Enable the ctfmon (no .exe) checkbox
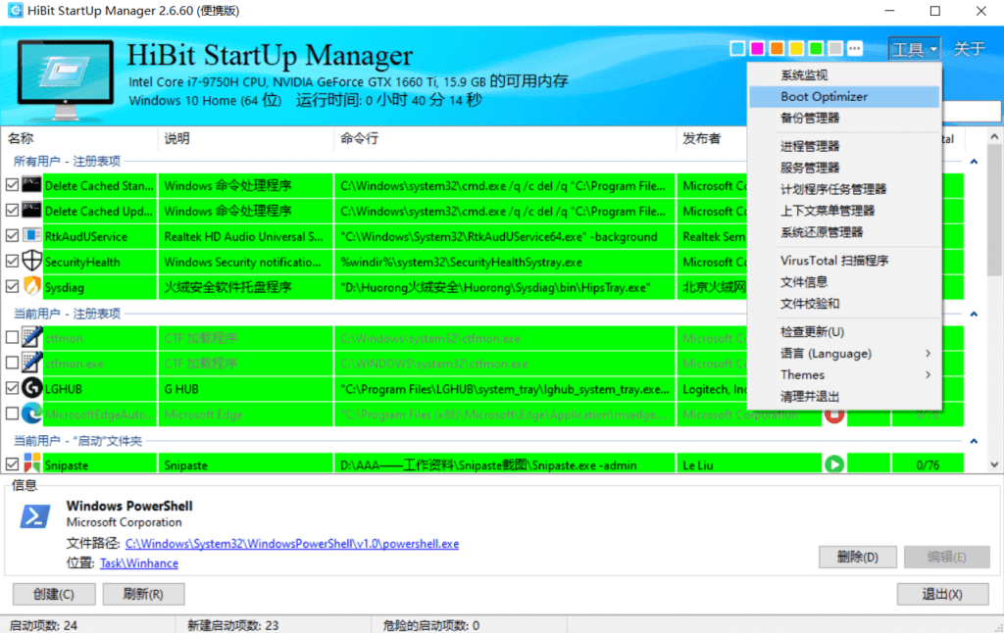 [12, 337]
